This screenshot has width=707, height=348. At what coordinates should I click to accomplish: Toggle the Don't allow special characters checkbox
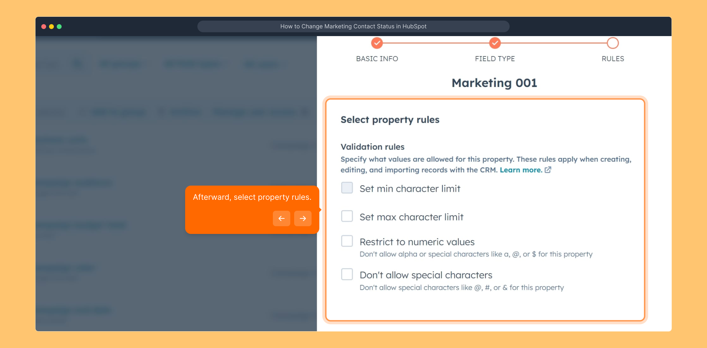pos(347,274)
